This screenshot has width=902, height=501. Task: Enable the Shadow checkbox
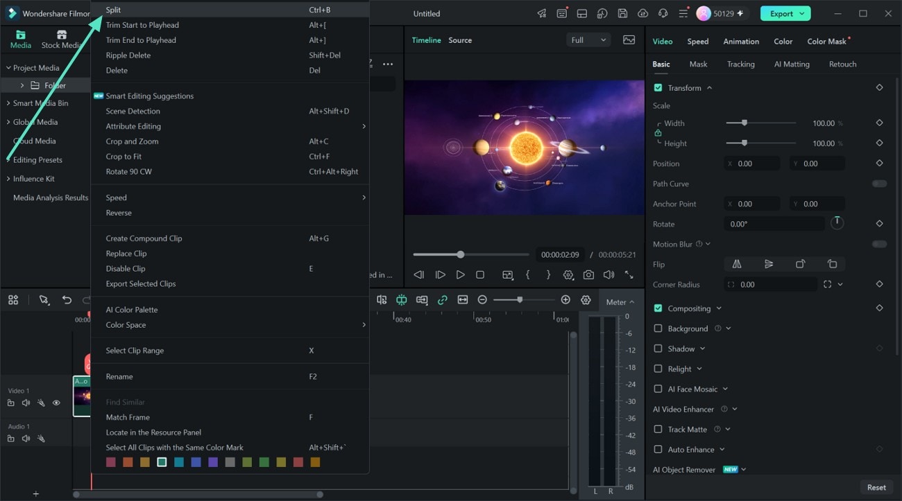click(x=658, y=349)
